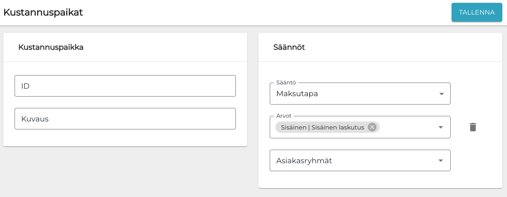Click the Sääntö field label

286,83
